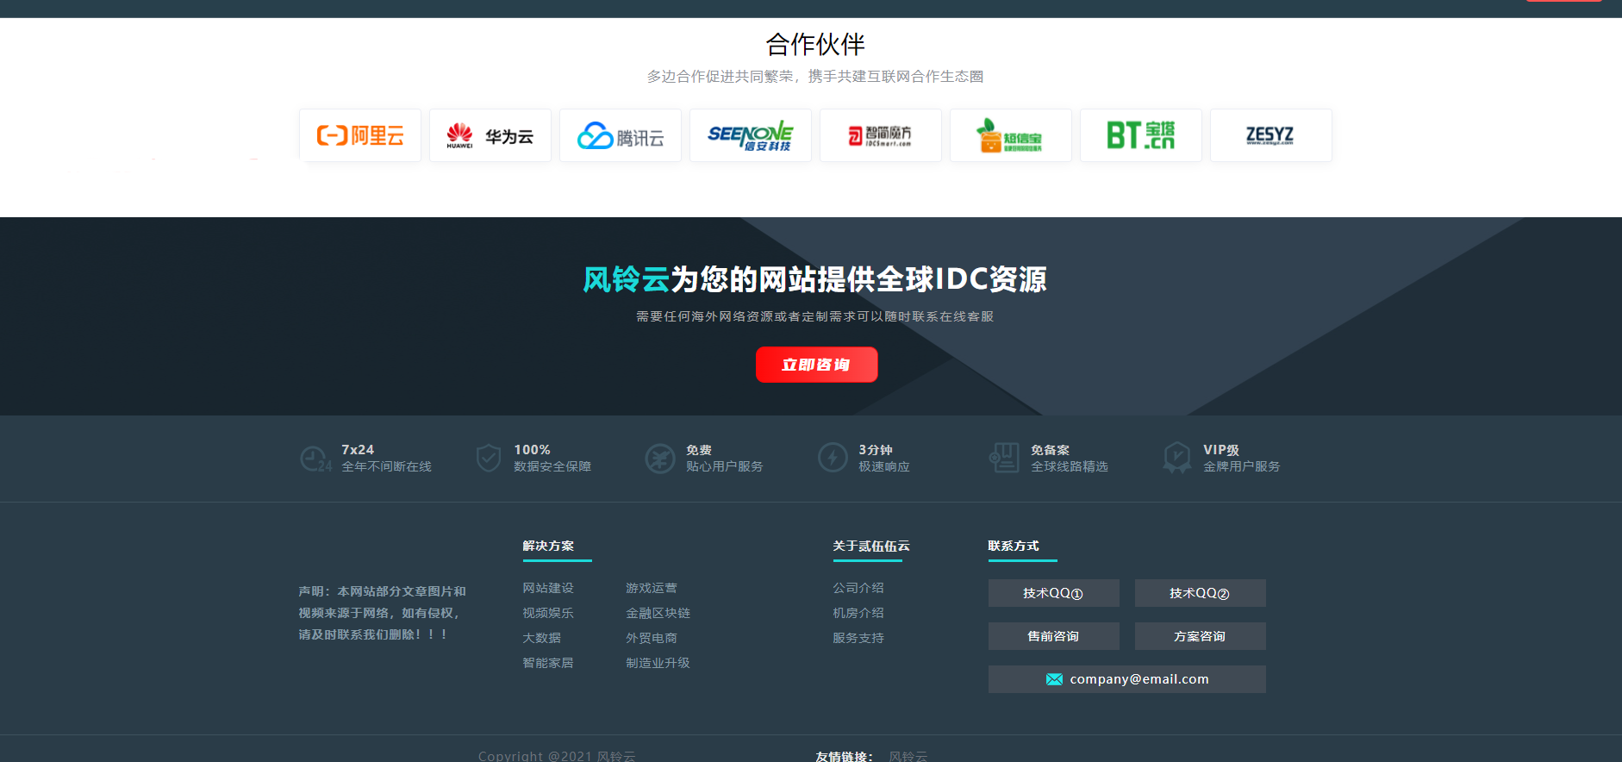Image resolution: width=1622 pixels, height=762 pixels.
Task: Open the 机房介绍 link
Action: coord(858,613)
